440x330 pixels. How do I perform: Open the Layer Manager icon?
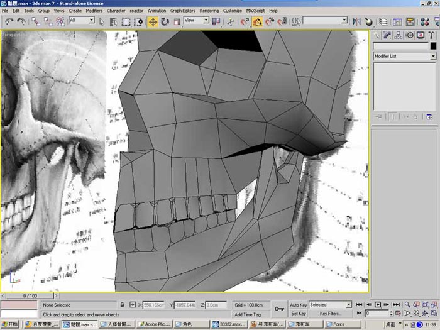click(383, 21)
